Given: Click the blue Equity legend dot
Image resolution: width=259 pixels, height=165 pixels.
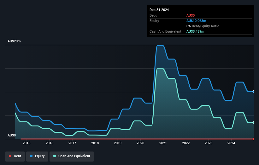Looking at the screenshot, I should click(x=31, y=156).
